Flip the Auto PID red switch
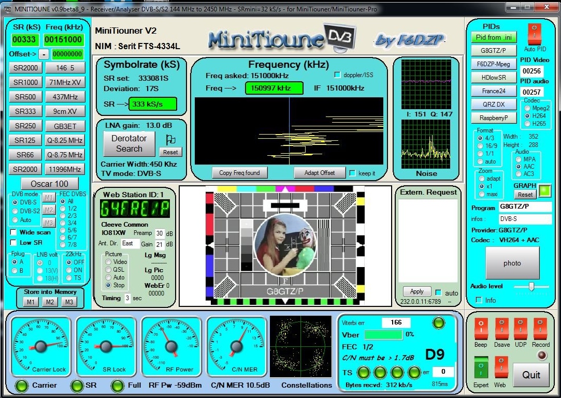The width and height of the screenshot is (561, 398). (534, 35)
